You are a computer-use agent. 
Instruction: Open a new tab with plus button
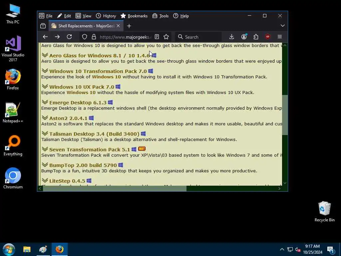(x=129, y=26)
